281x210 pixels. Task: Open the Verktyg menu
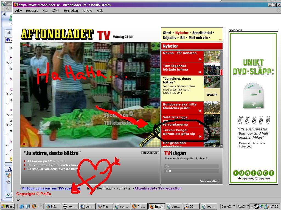pyautogui.click(x=87, y=11)
